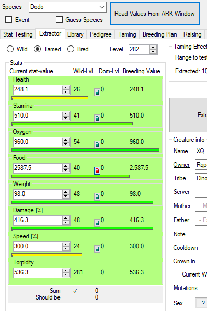Click the Health stat lock icon
The height and width of the screenshot is (311, 207).
(x=97, y=92)
